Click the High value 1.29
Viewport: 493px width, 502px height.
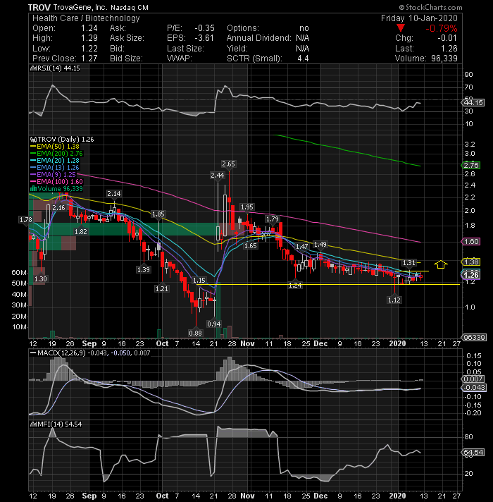89,38
